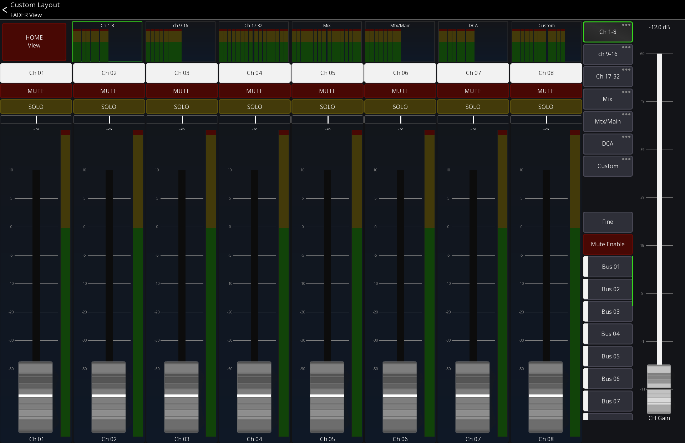685x443 pixels.
Task: Switch to Mix layer in sidebar
Action: click(x=608, y=99)
